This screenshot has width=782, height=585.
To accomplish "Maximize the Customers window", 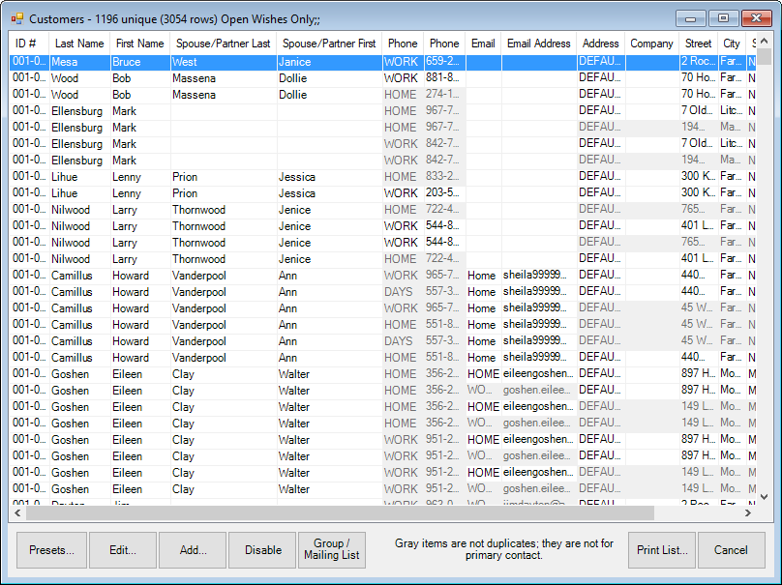I will click(722, 17).
